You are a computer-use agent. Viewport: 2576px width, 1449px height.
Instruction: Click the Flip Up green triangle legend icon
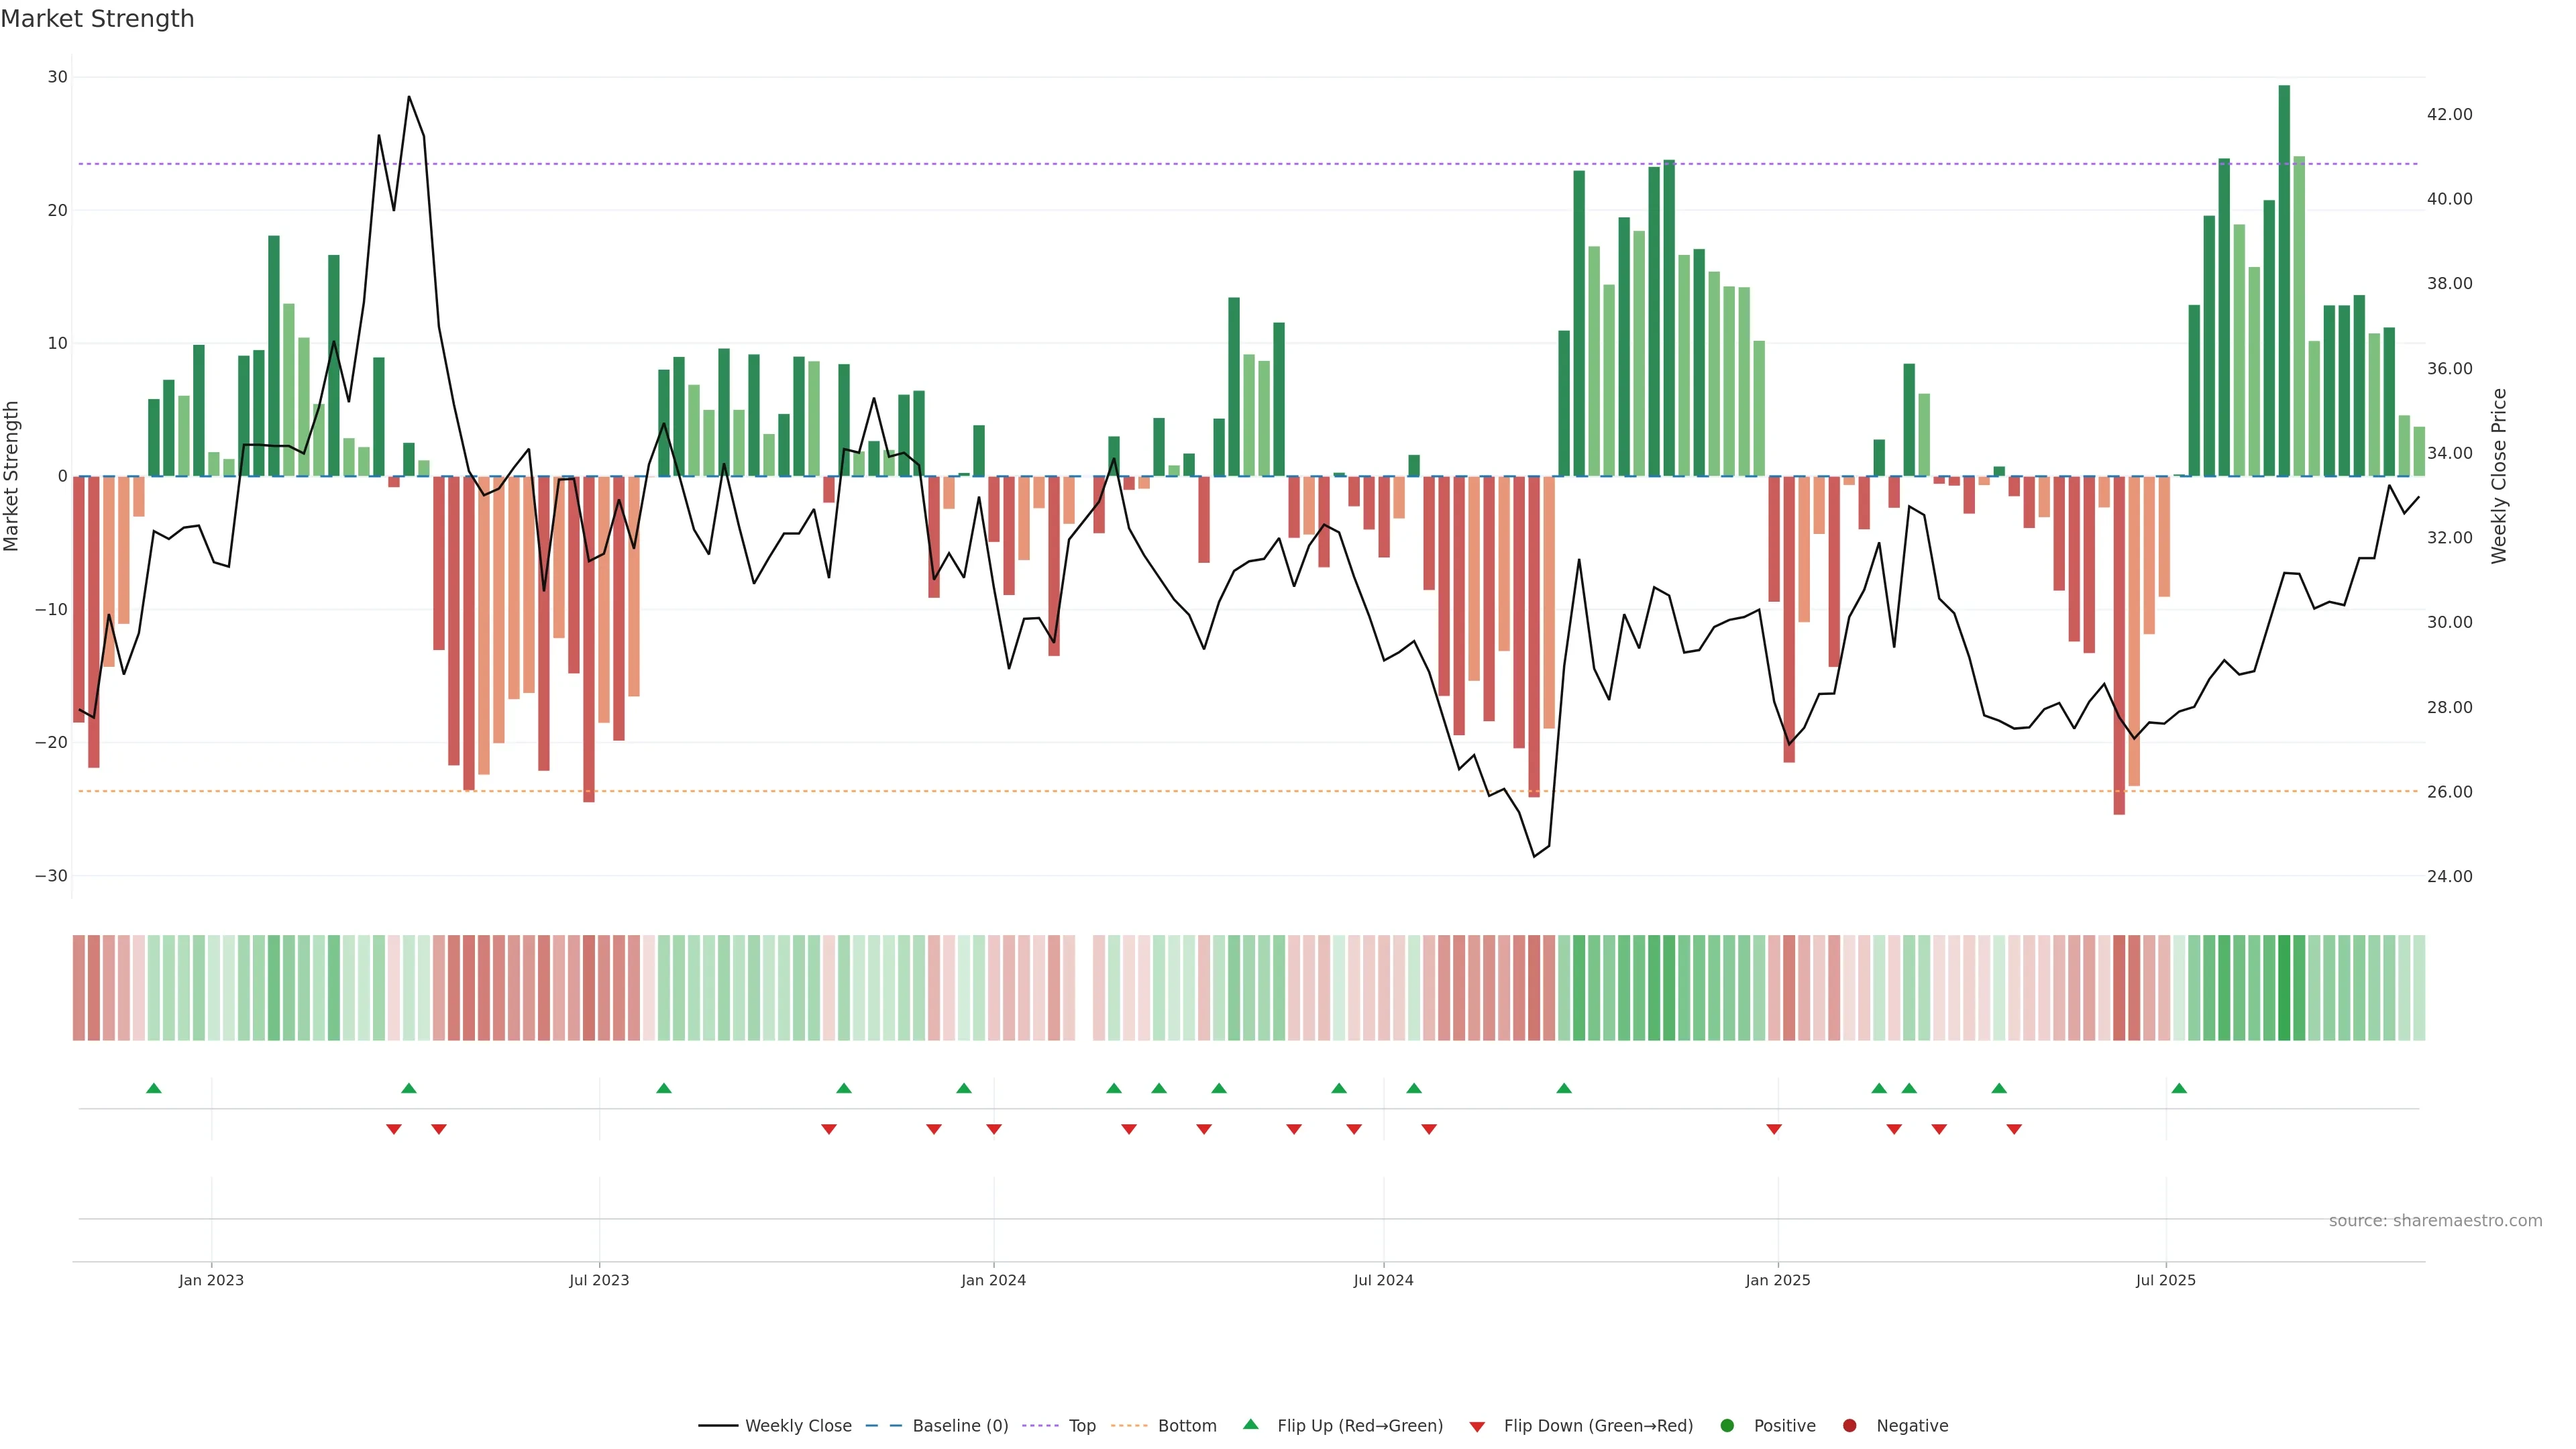tap(1250, 1424)
